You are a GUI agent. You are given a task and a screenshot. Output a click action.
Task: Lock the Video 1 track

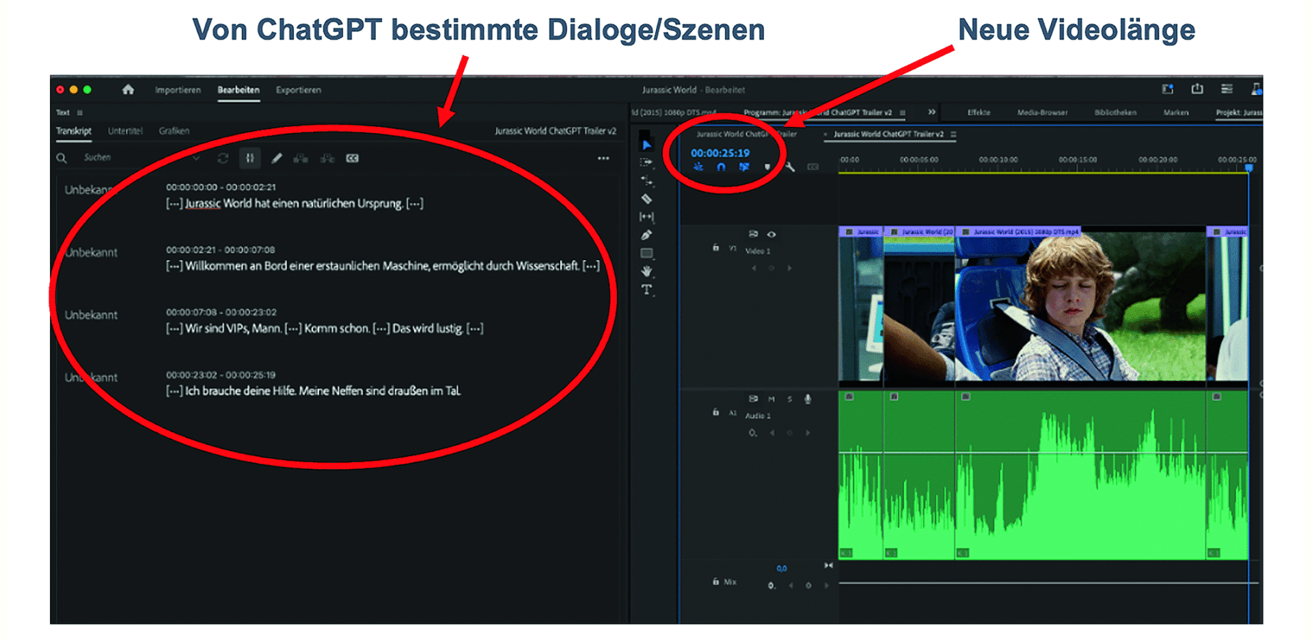(x=715, y=248)
